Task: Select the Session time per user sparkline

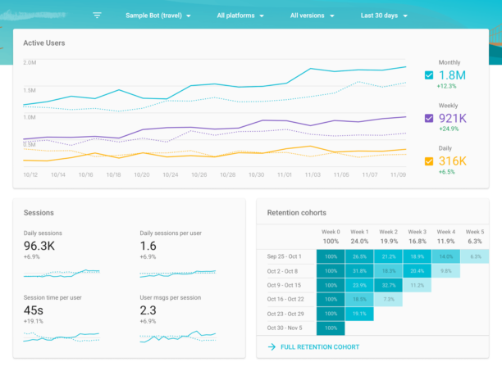Action: point(62,335)
